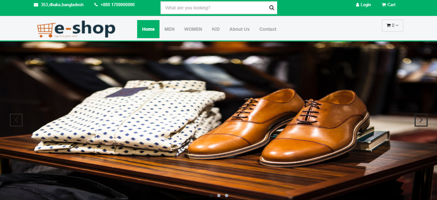Image resolution: width=437 pixels, height=200 pixels.
Task: Open the MEN category
Action: click(x=170, y=29)
